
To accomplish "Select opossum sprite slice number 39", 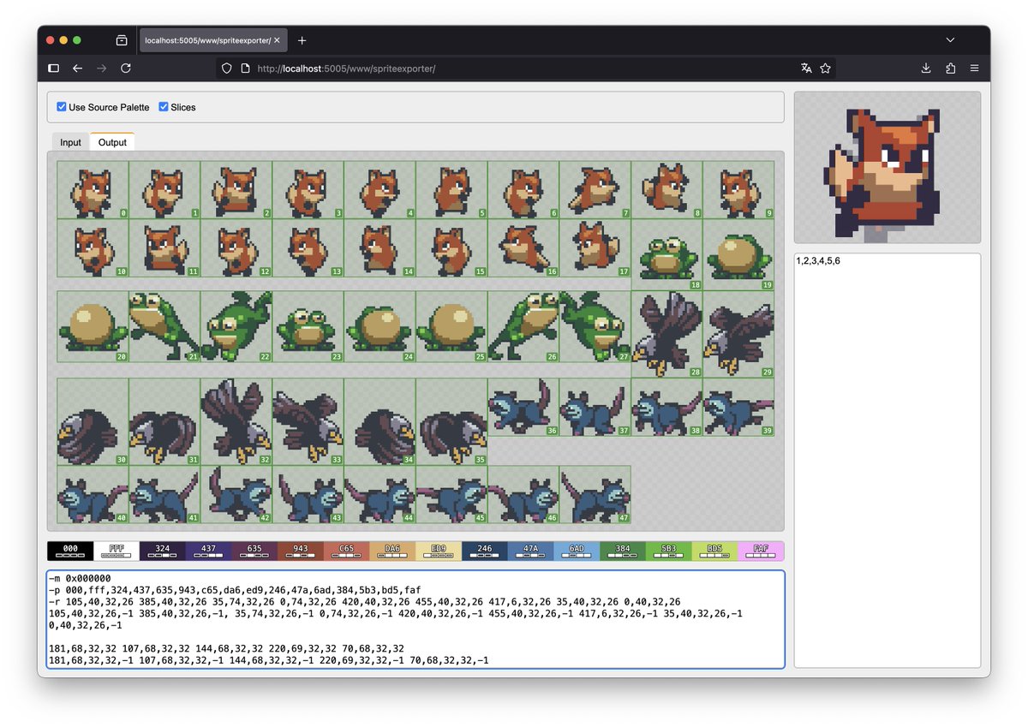I will coord(738,407).
